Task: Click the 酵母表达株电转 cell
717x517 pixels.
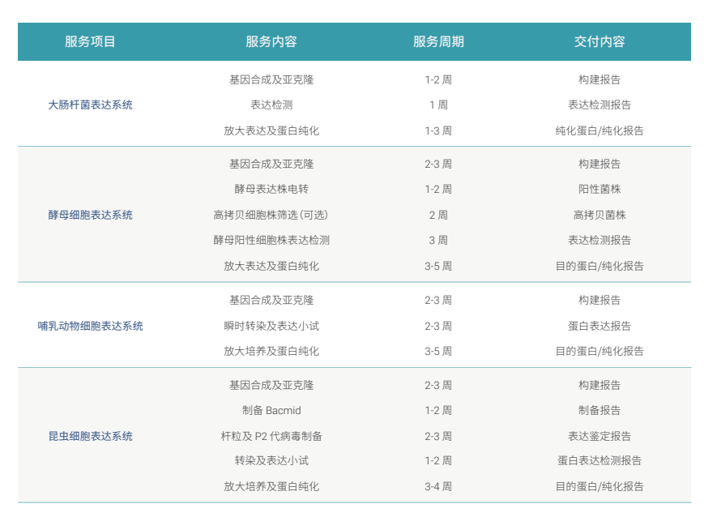Action: click(271, 189)
